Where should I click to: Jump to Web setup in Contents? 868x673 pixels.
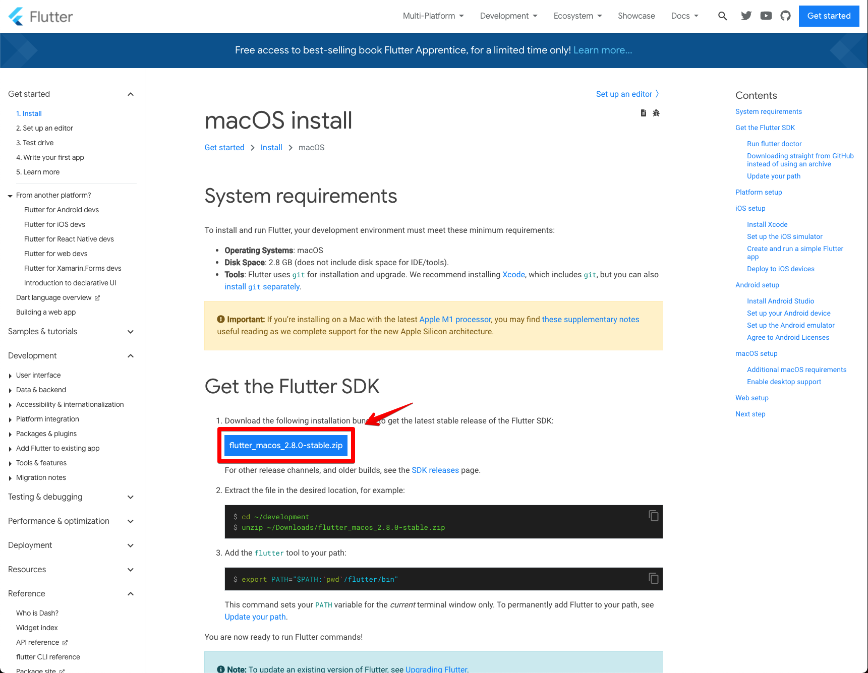[x=752, y=398]
